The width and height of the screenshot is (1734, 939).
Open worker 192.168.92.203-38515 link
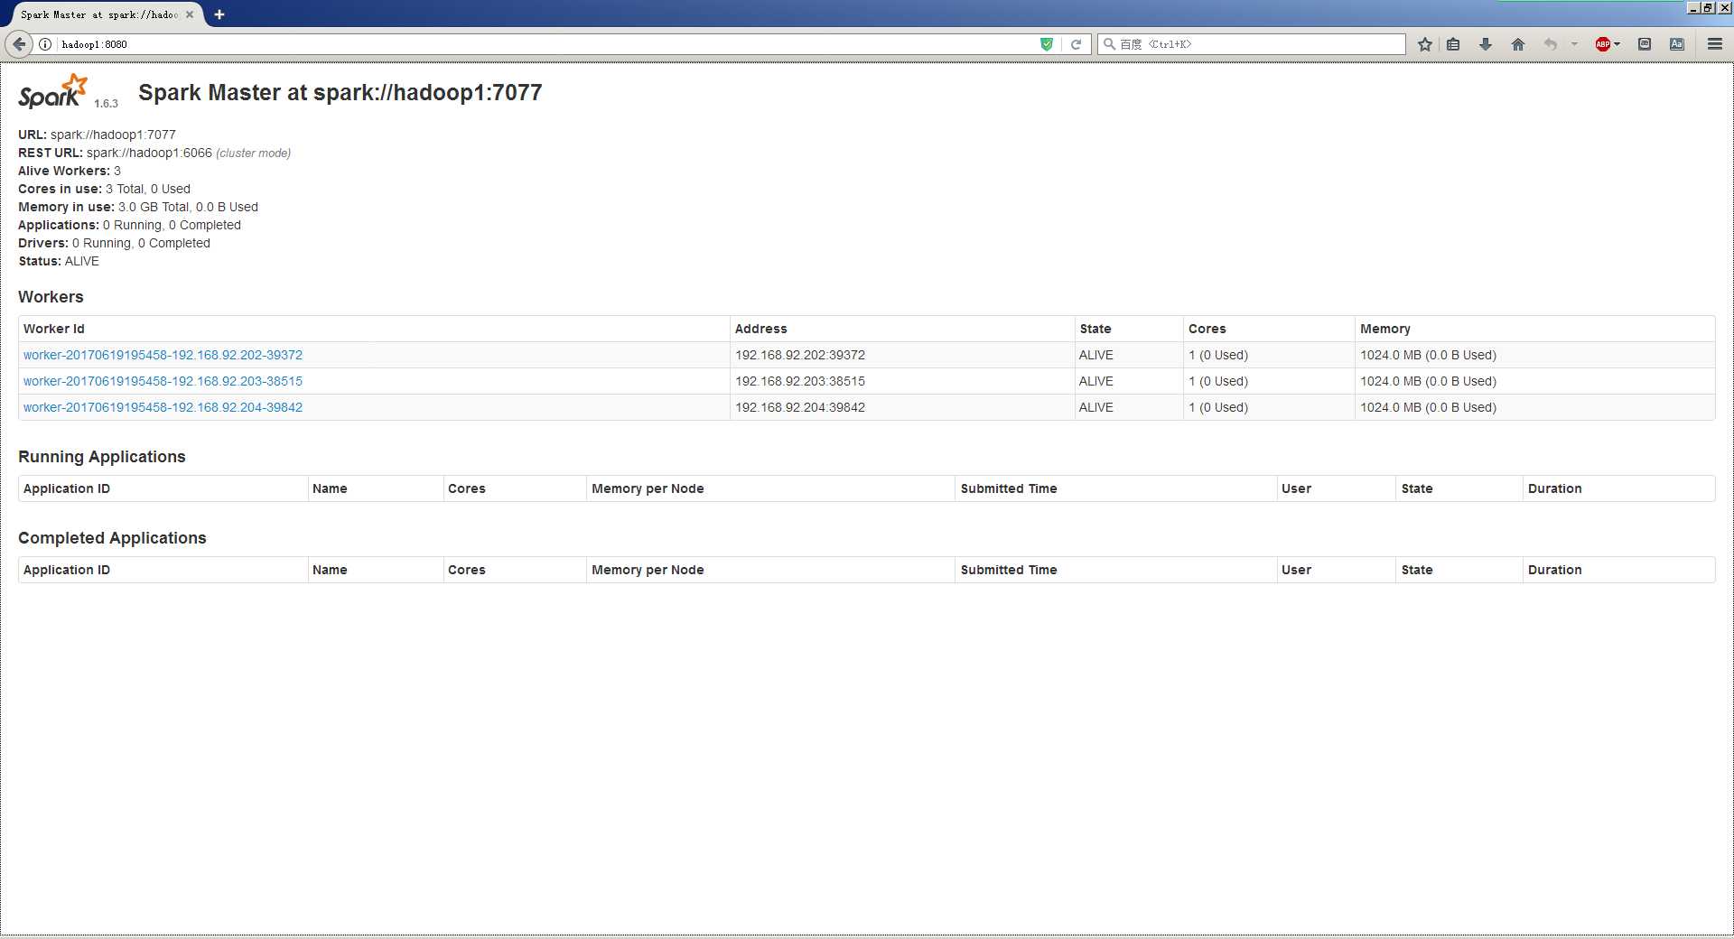(163, 381)
